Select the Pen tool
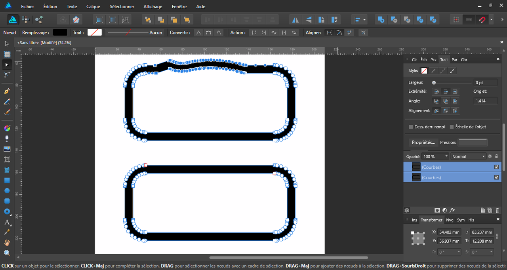507x270 pixels. [x=7, y=91]
